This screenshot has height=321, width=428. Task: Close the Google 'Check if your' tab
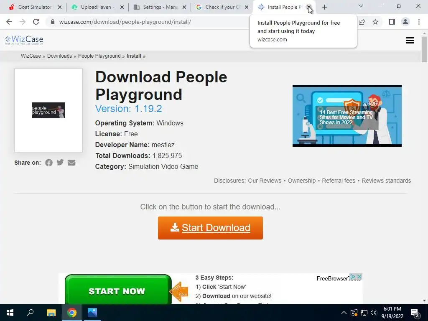(x=247, y=7)
